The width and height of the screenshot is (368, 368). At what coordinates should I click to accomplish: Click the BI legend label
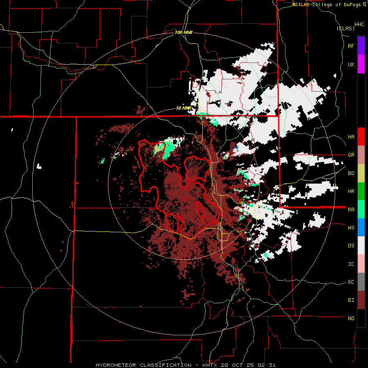coord(351,300)
